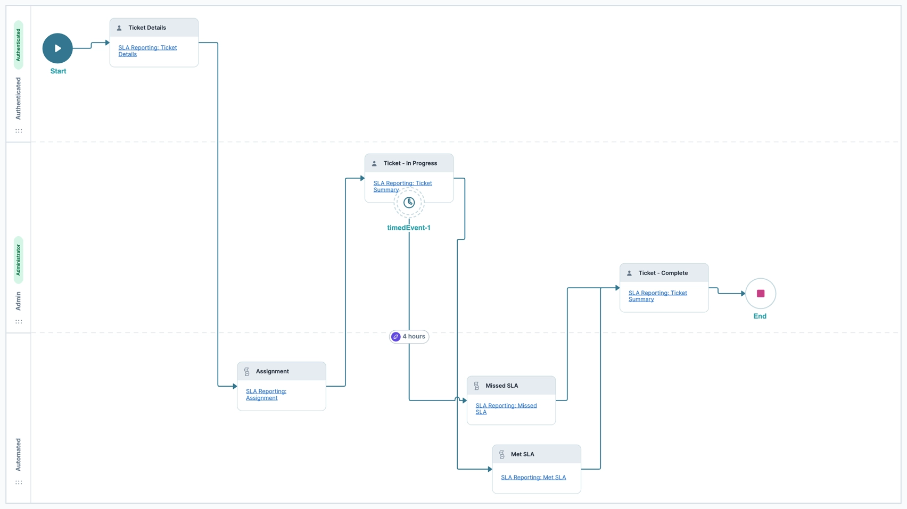Open SLA Reporting: Ticket Details link
907x509 pixels.
point(147,51)
